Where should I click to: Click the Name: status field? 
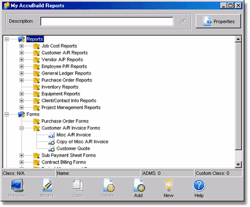tap(99, 173)
